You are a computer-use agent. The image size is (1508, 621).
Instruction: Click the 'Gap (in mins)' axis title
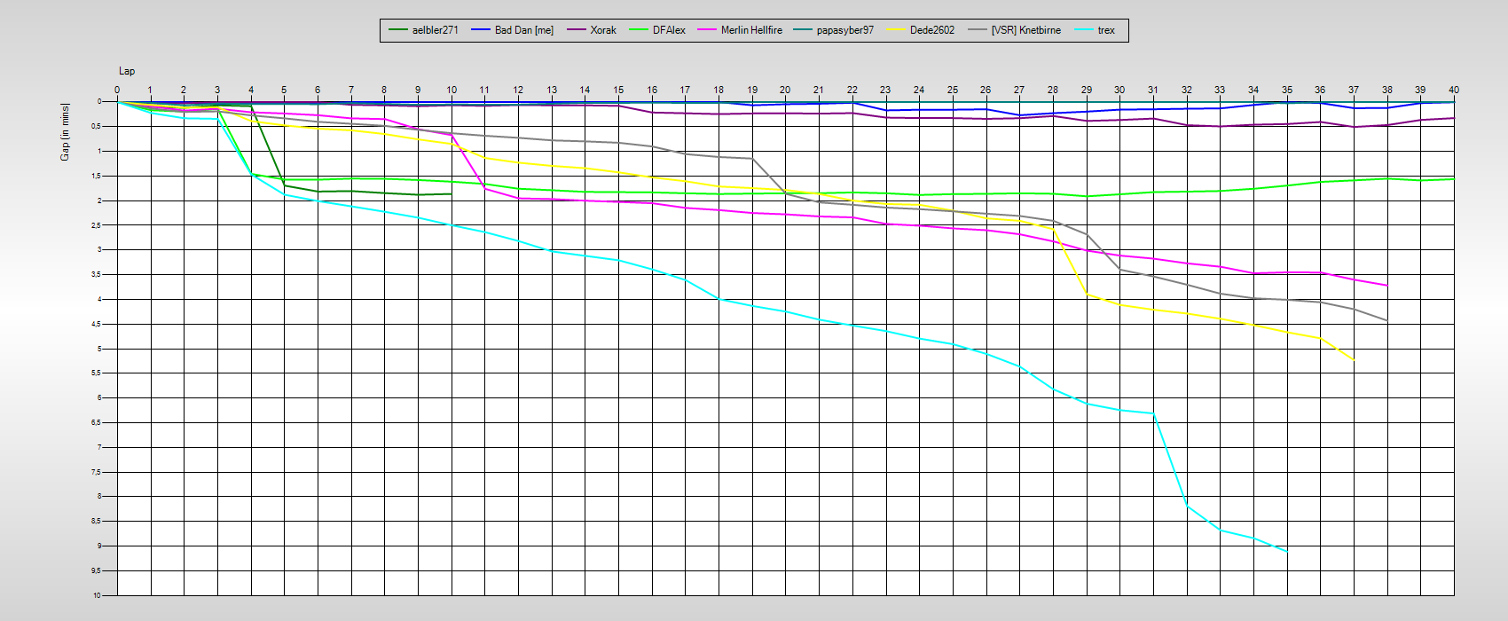[x=65, y=132]
